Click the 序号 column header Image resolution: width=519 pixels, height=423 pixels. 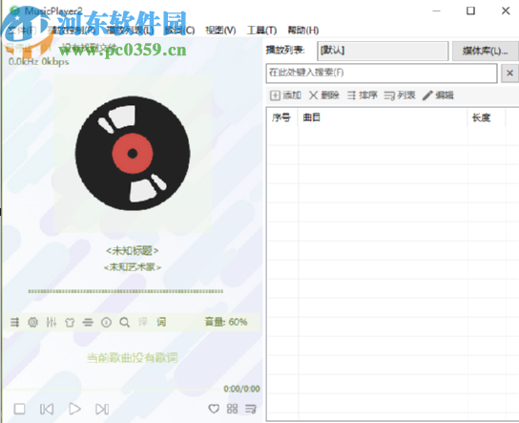[281, 117]
